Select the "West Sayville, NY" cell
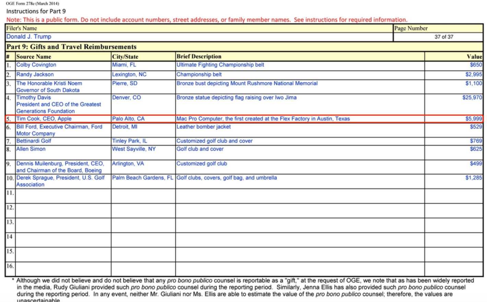This screenshot has width=487, height=302. (134, 149)
